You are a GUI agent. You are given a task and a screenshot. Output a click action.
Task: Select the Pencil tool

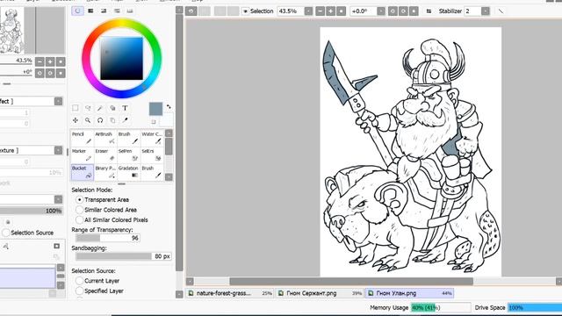point(82,138)
